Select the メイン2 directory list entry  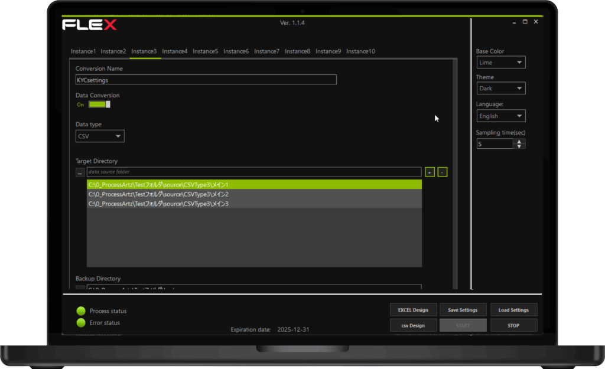pos(254,194)
